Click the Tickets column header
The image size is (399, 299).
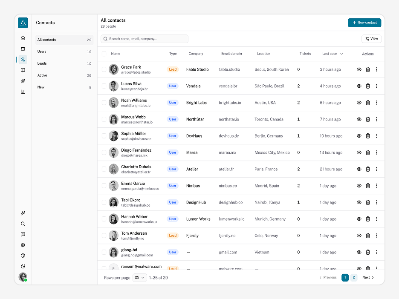pyautogui.click(x=305, y=54)
